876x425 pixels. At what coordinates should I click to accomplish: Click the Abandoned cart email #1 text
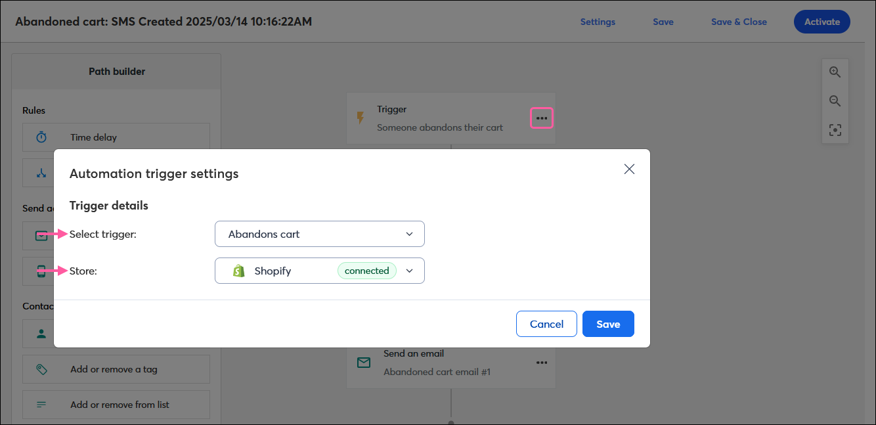(437, 372)
